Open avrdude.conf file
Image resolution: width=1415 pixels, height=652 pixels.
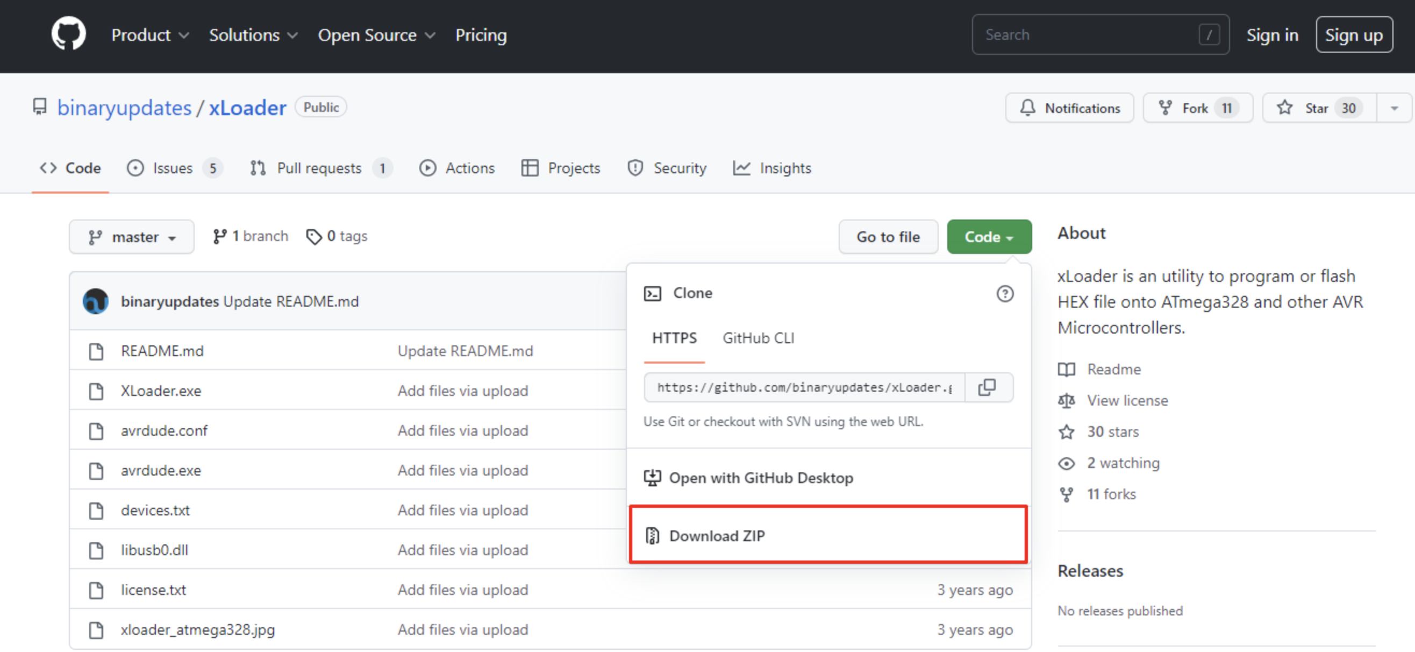tap(163, 430)
